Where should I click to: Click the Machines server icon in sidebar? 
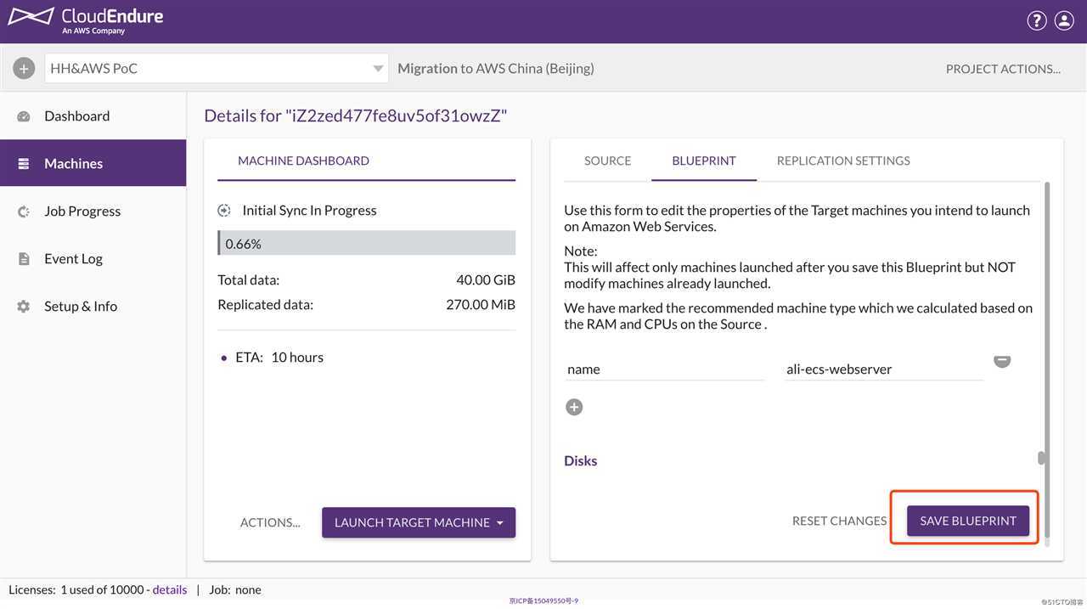click(x=24, y=164)
